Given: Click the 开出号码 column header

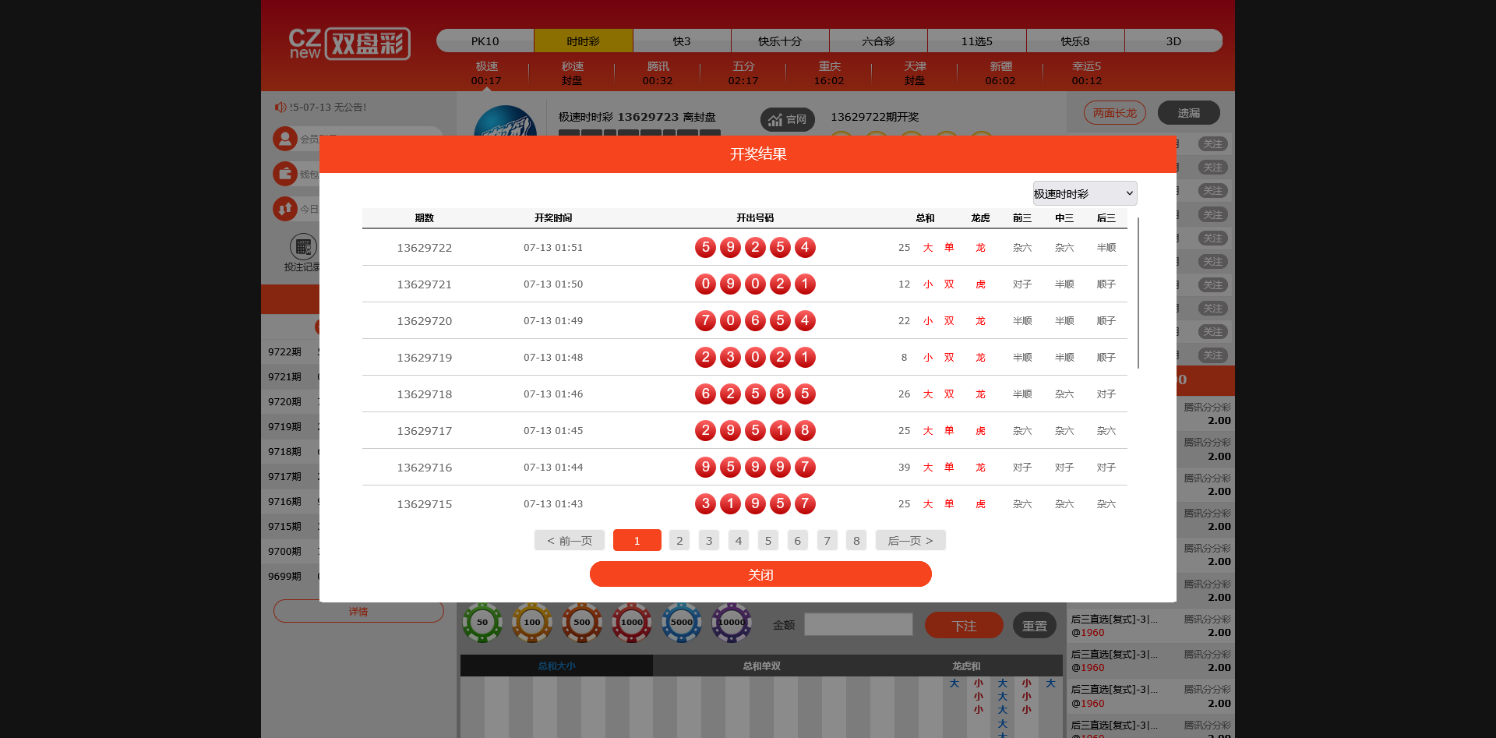Looking at the screenshot, I should (x=755, y=217).
